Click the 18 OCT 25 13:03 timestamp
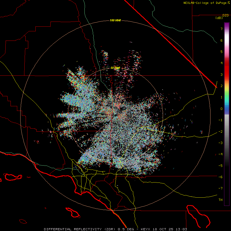This screenshot has width=231, height=231. coord(169,229)
